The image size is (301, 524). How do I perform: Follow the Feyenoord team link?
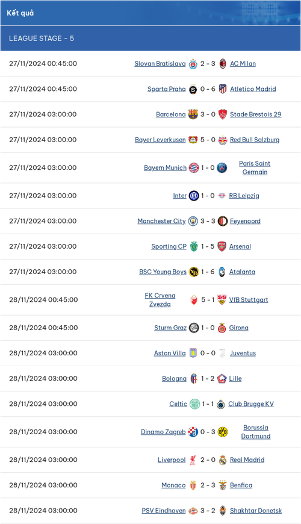coord(245,221)
